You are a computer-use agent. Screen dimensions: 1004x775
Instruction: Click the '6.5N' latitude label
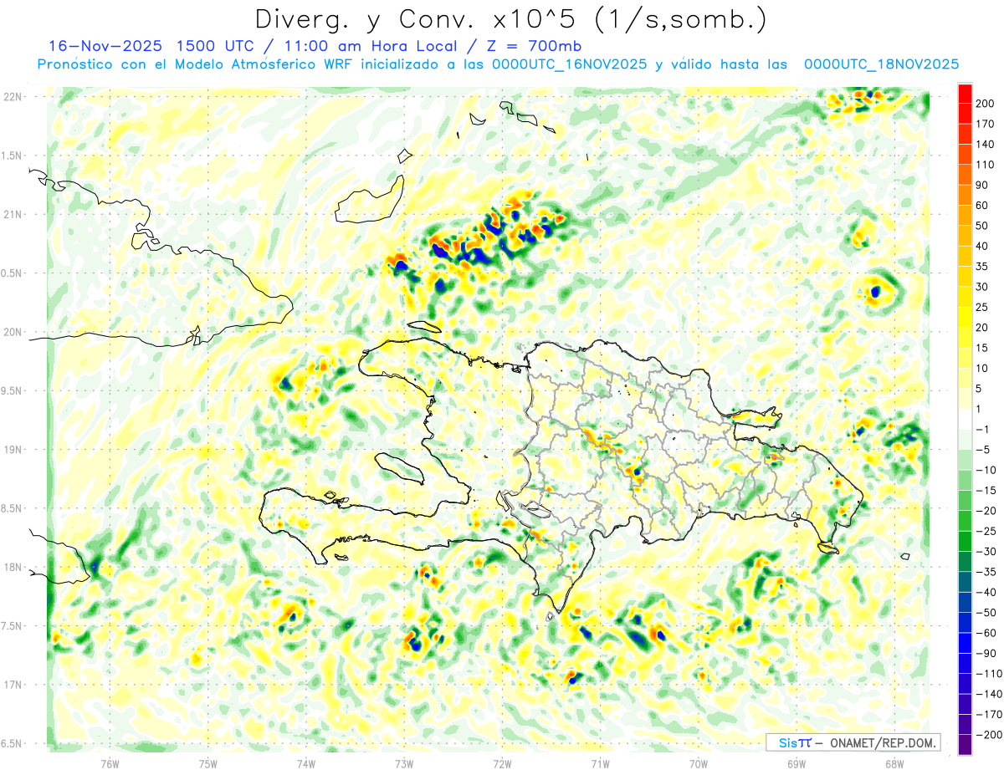tap(13, 743)
